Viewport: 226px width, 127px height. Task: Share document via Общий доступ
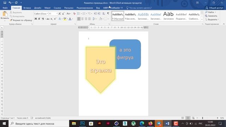pos(214,8)
